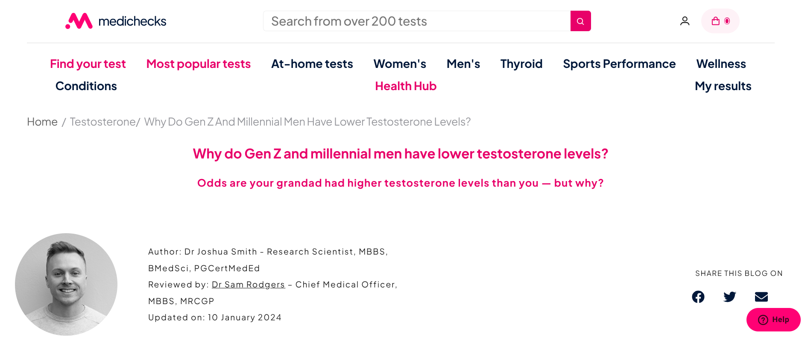The height and width of the screenshot is (337, 802).
Task: Click the search tests input field
Action: pos(417,21)
